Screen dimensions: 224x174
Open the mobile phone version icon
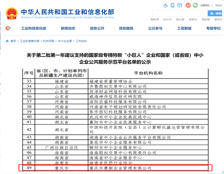[x=172, y=5]
